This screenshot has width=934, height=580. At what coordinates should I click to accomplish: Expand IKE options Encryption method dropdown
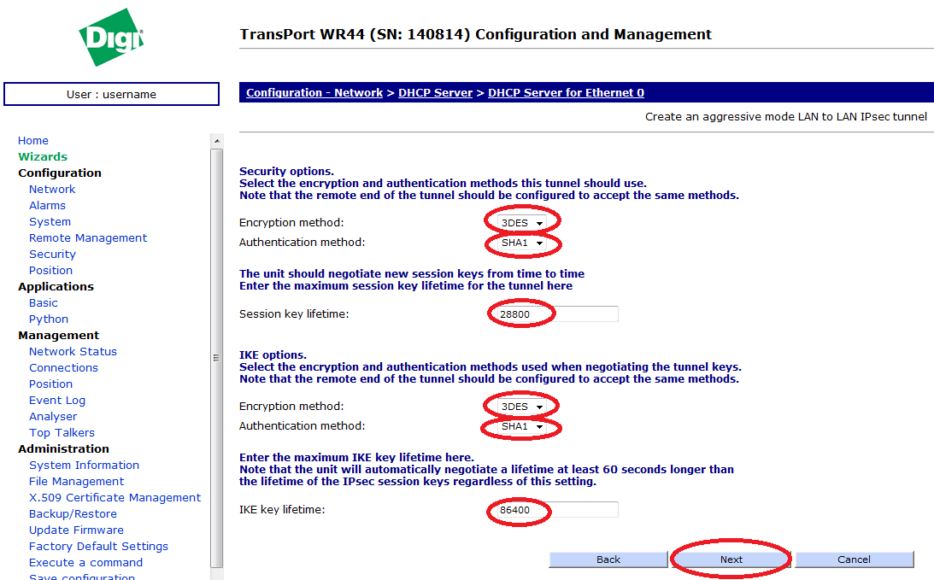point(522,407)
